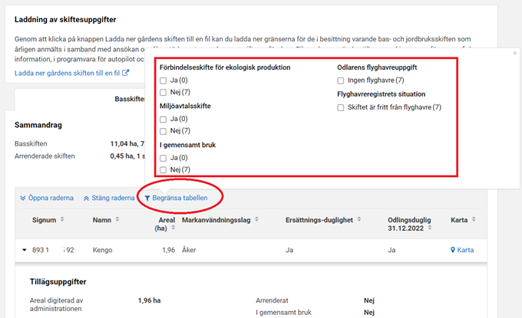This screenshot has height=318, width=522.
Task: Sort by Karta column arrows
Action: [x=473, y=221]
